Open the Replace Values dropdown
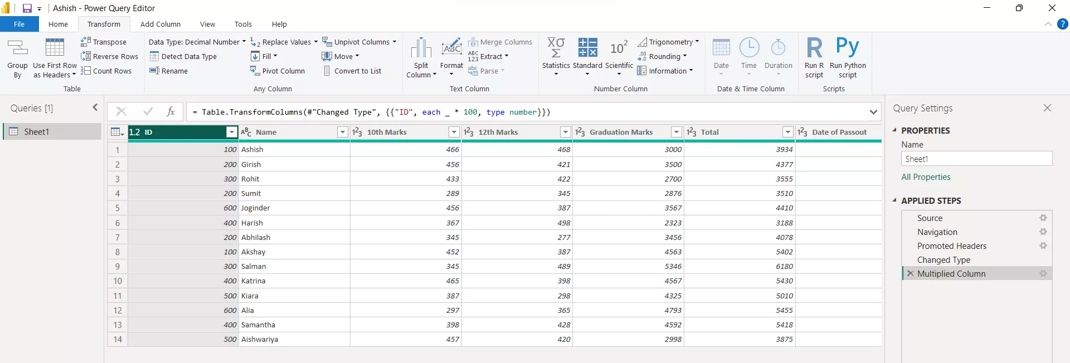The image size is (1070, 363). 284,42
